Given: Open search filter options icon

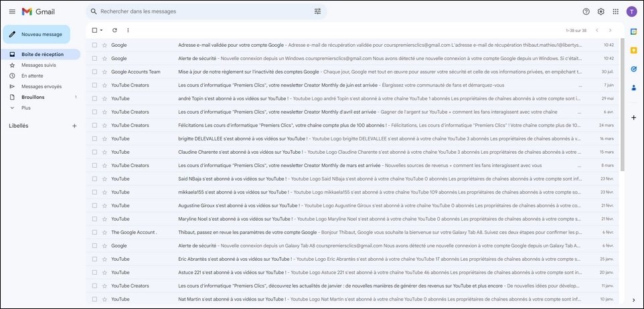Looking at the screenshot, I should [317, 11].
